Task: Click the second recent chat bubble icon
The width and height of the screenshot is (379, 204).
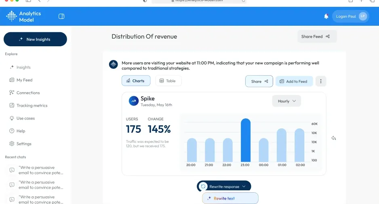Action: point(12,185)
